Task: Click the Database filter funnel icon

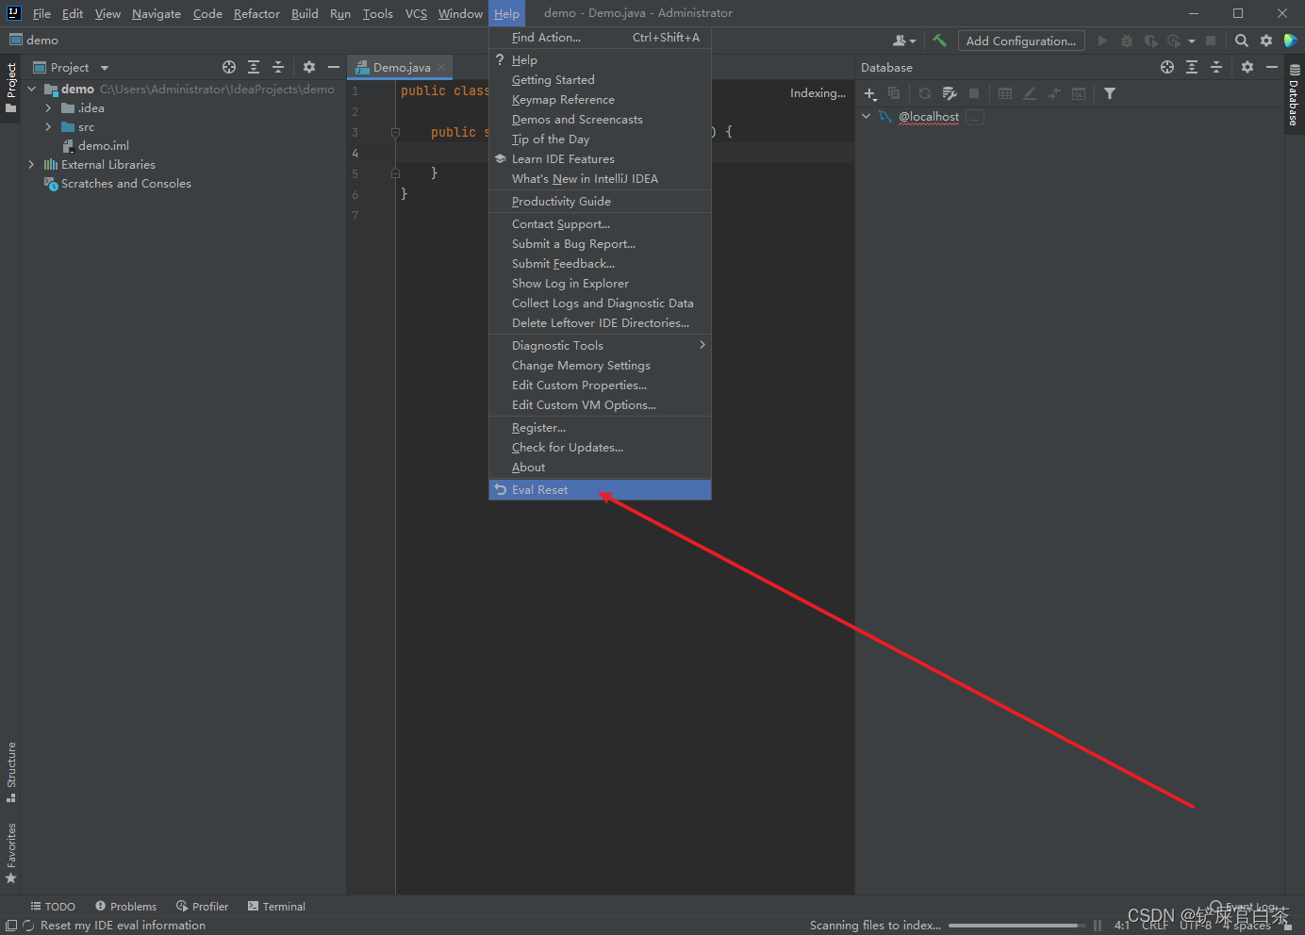Action: click(x=1110, y=93)
